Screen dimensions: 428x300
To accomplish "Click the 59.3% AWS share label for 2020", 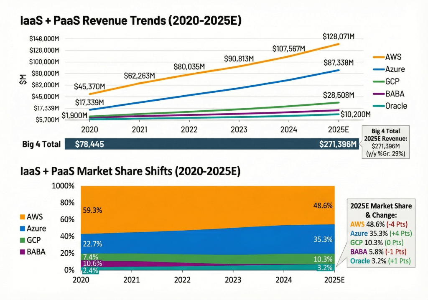I will pyautogui.click(x=92, y=211).
